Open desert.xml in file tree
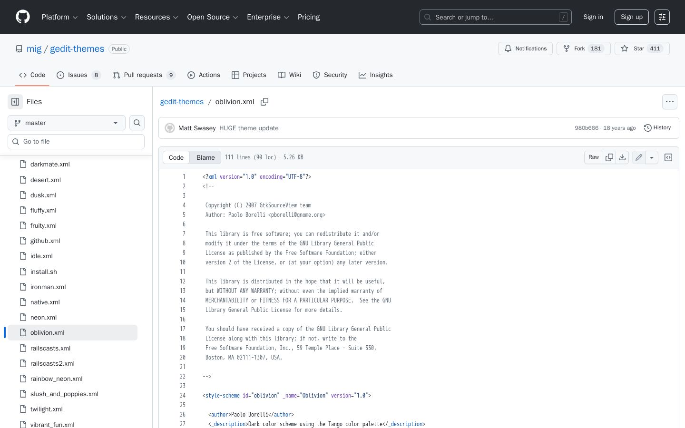 click(x=72, y=180)
